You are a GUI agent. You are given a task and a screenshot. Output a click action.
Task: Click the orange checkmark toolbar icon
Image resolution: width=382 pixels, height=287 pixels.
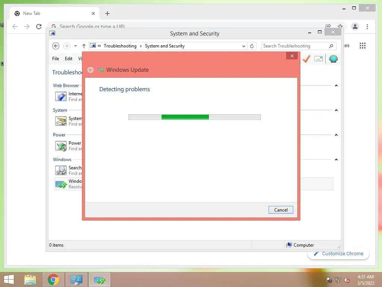(x=306, y=59)
